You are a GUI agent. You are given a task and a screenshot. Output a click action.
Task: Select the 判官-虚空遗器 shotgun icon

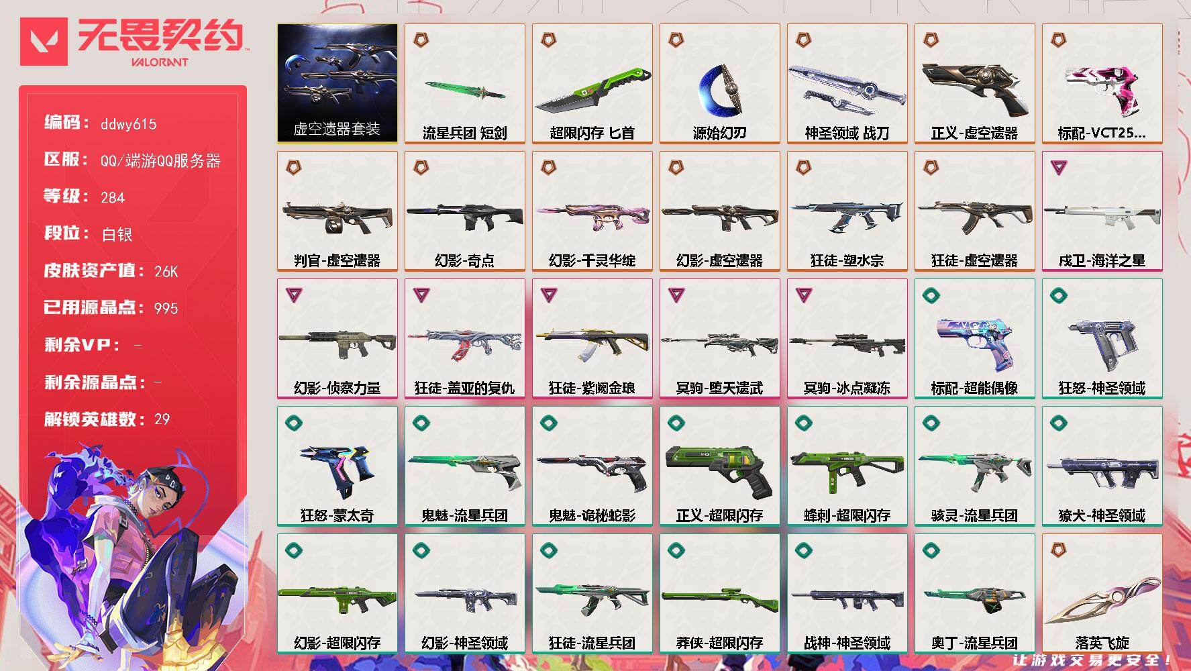pos(337,216)
